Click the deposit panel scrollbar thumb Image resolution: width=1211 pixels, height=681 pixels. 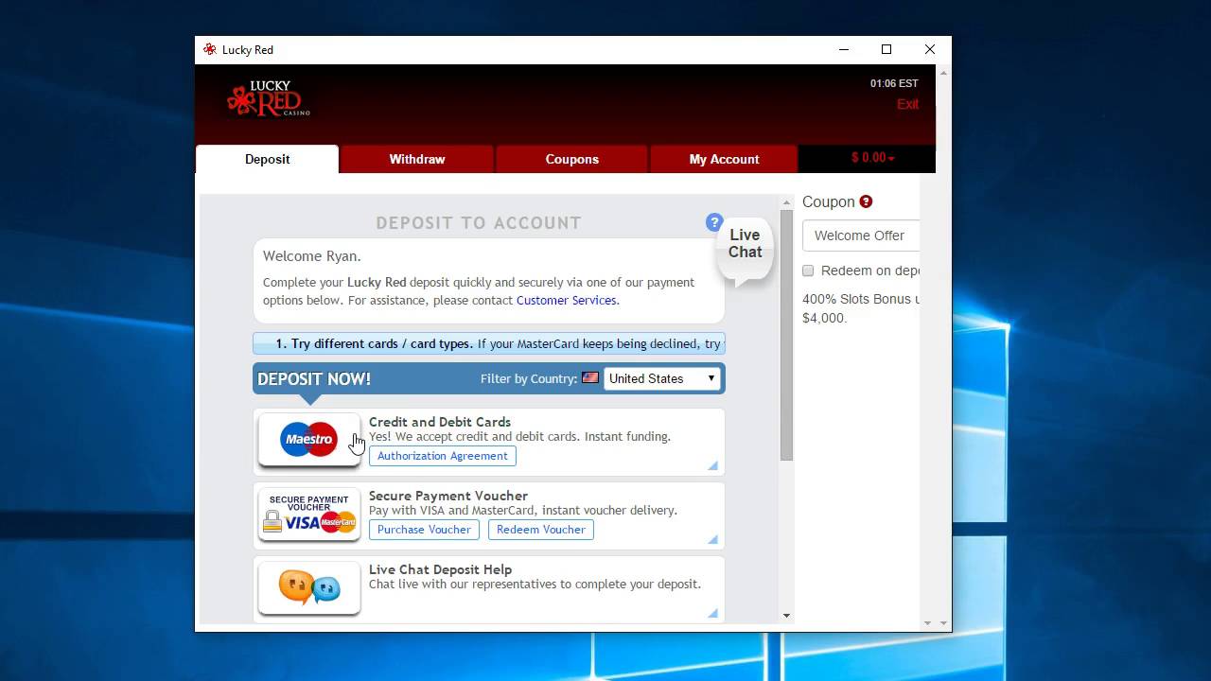[786, 336]
